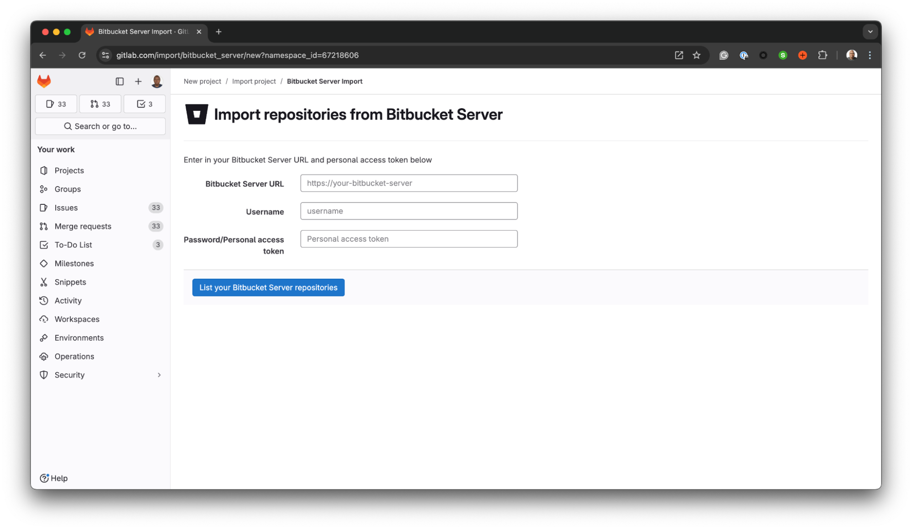Image resolution: width=912 pixels, height=530 pixels.
Task: Click List your Bitbucket Server repositories
Action: 268,288
